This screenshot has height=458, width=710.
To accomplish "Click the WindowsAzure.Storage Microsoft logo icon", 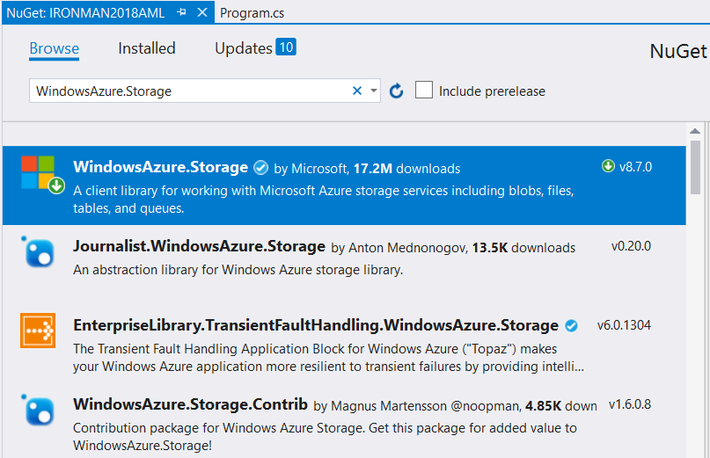I will point(38,173).
